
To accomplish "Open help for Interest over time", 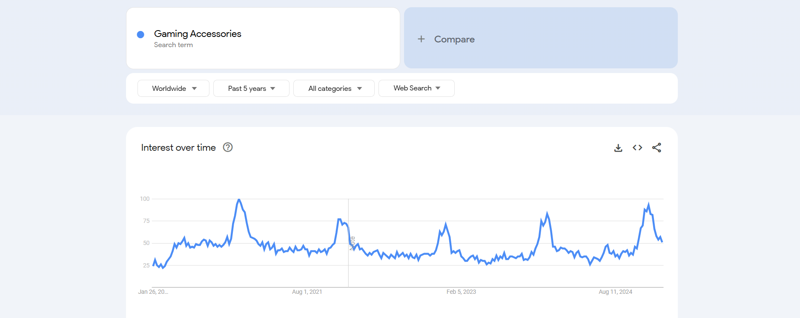I will coord(228,147).
